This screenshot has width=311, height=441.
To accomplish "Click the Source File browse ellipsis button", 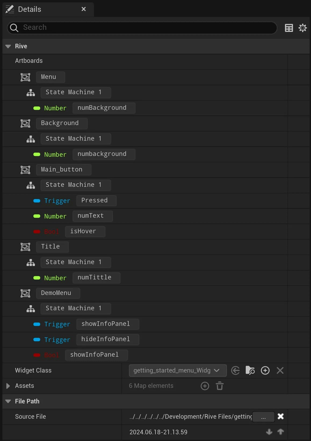I will (x=263, y=417).
